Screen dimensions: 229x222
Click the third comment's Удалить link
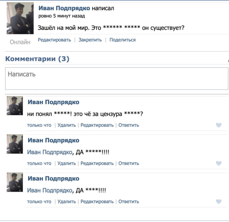tap(67, 202)
